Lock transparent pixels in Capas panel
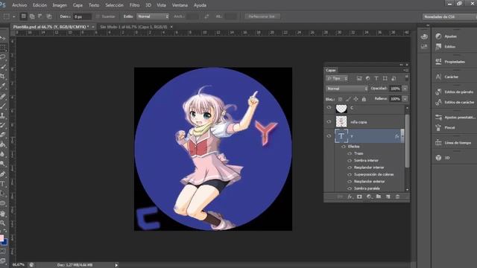Screen dimensions: 477x268 [x=340, y=99]
